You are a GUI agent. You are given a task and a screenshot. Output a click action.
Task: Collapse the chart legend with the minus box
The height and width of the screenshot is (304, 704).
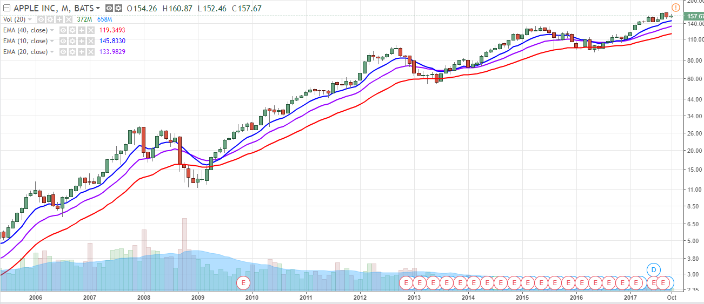6,8
